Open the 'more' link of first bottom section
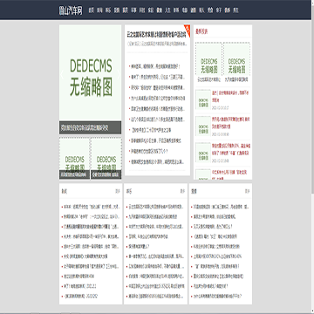This screenshot has height=314, width=314. click(x=117, y=191)
